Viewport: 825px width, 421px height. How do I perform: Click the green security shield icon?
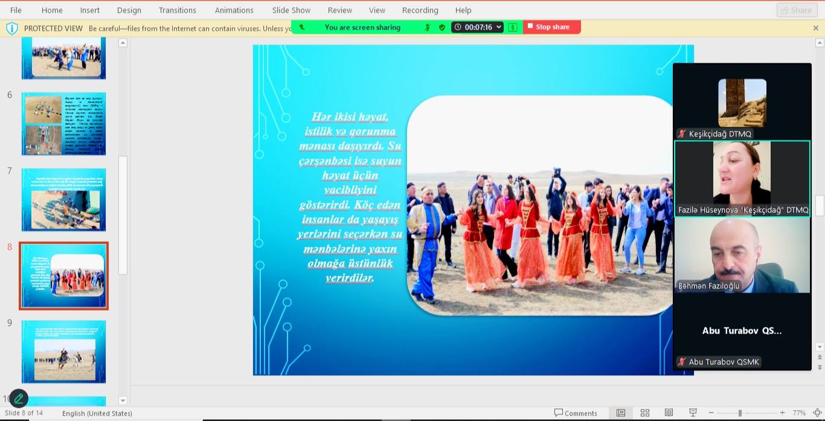(x=442, y=27)
